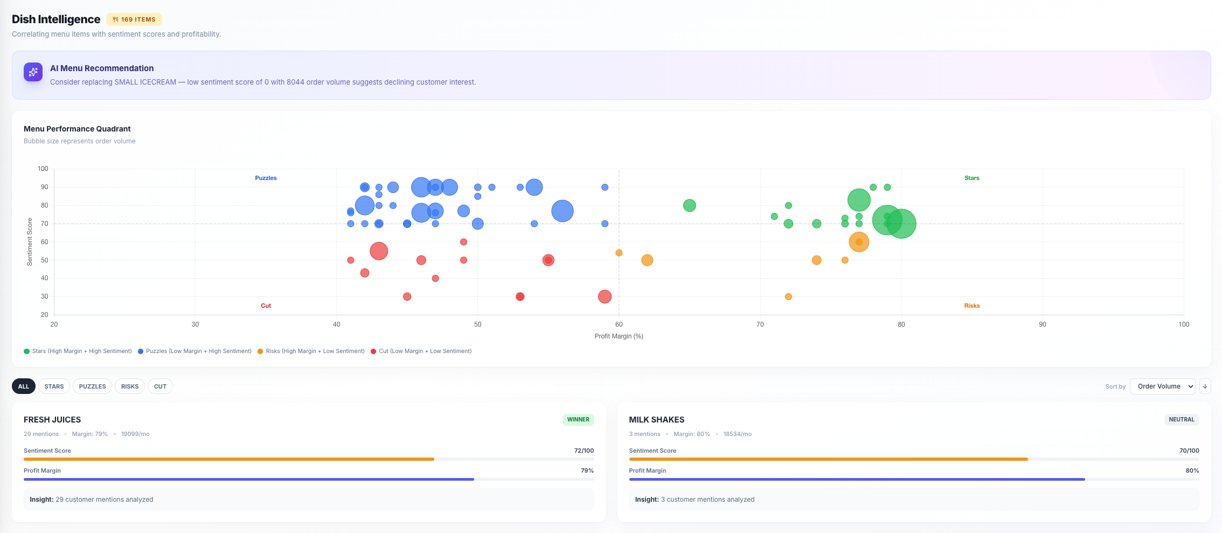The width and height of the screenshot is (1222, 533).
Task: Click the large blue bubble in Puzzles quadrant
Action: tap(563, 210)
